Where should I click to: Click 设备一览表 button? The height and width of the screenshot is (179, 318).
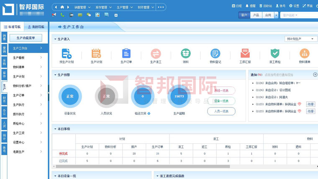point(221,101)
